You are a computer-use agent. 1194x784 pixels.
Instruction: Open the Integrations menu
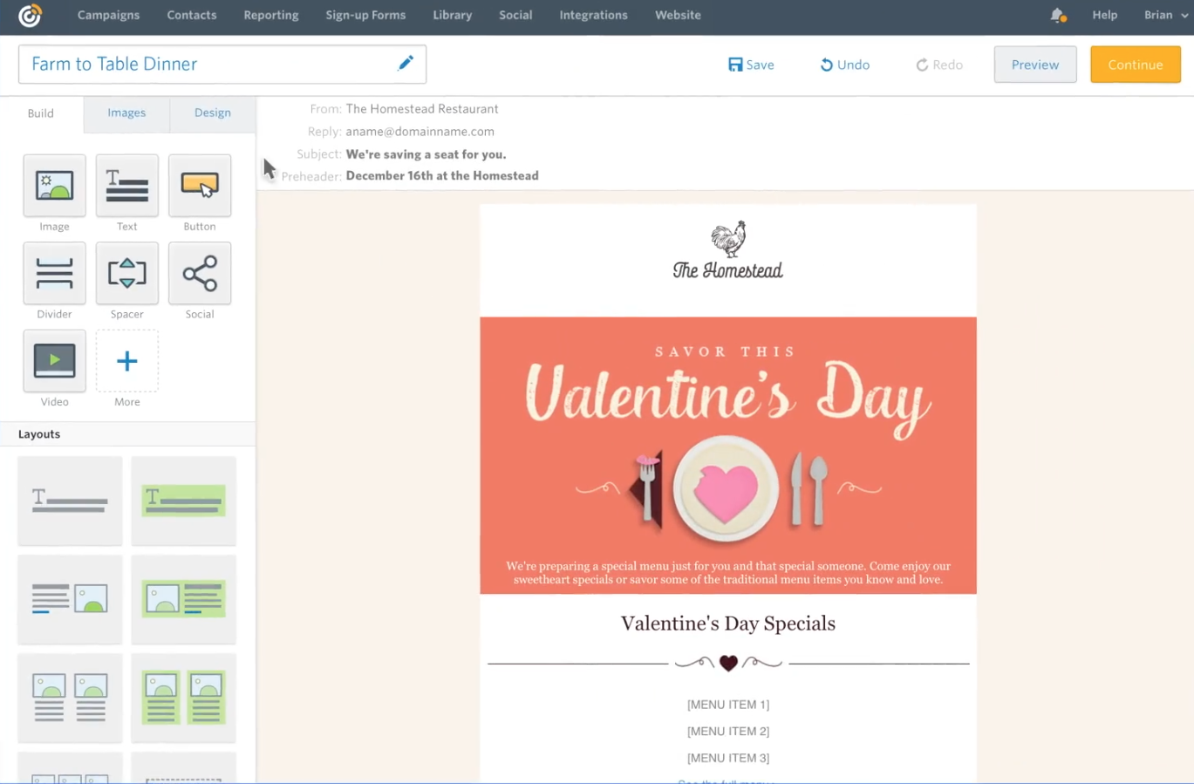[x=593, y=15]
